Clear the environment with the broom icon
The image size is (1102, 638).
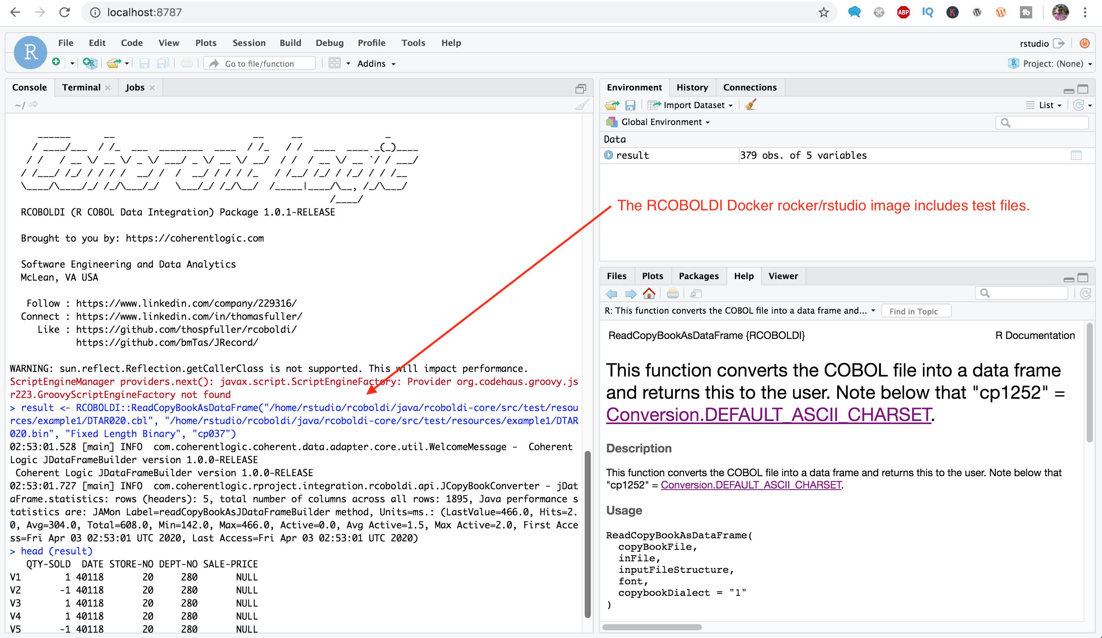[750, 105]
